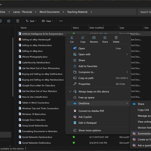Sort by Size column header

[x=146, y=28]
